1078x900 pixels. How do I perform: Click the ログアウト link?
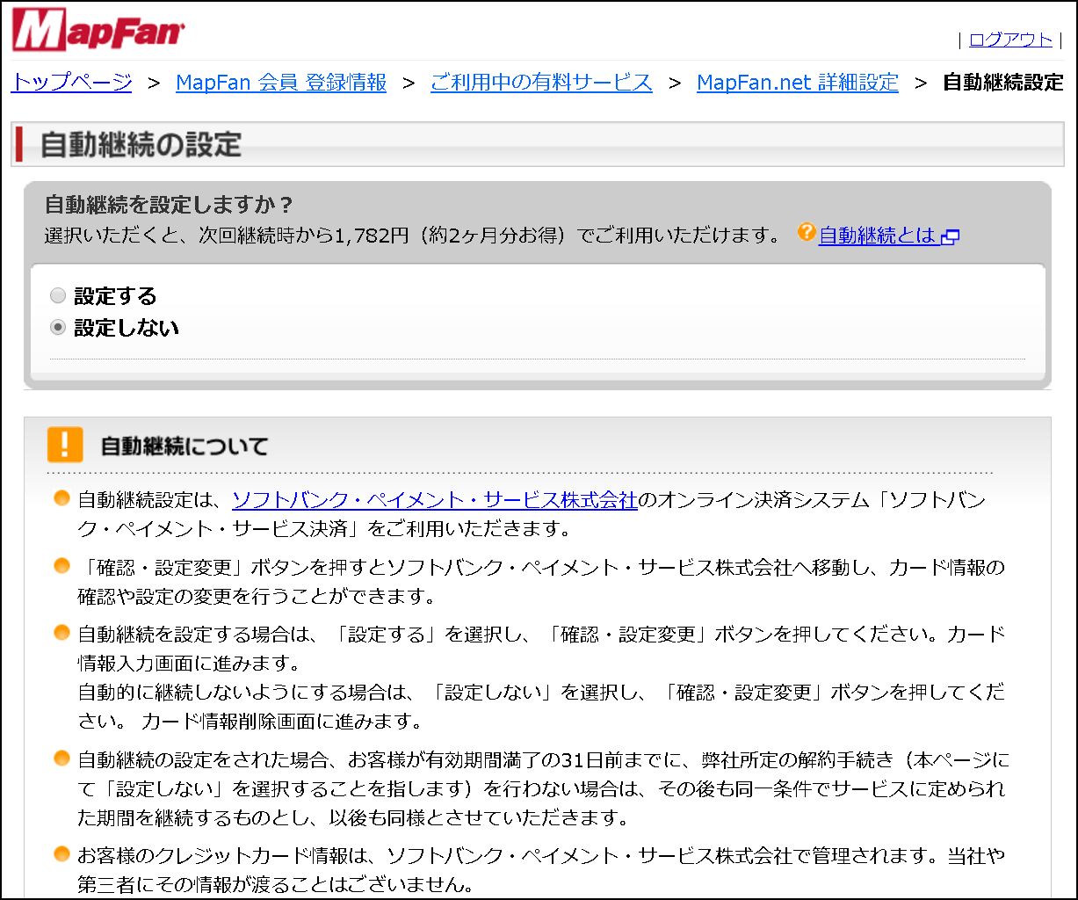pos(1010,40)
